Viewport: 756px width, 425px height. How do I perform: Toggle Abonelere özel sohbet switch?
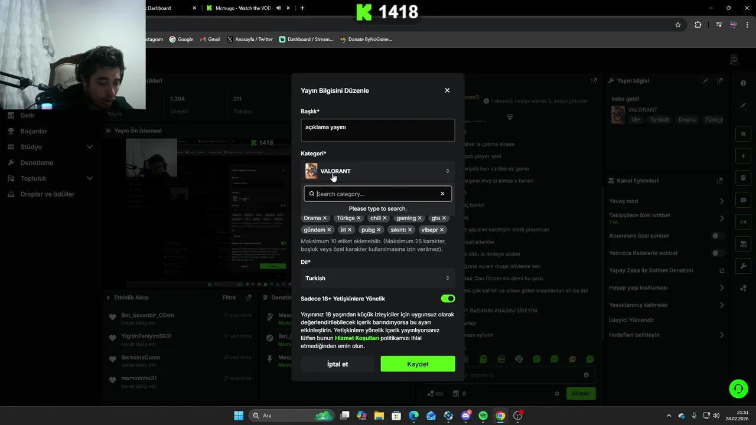718,236
